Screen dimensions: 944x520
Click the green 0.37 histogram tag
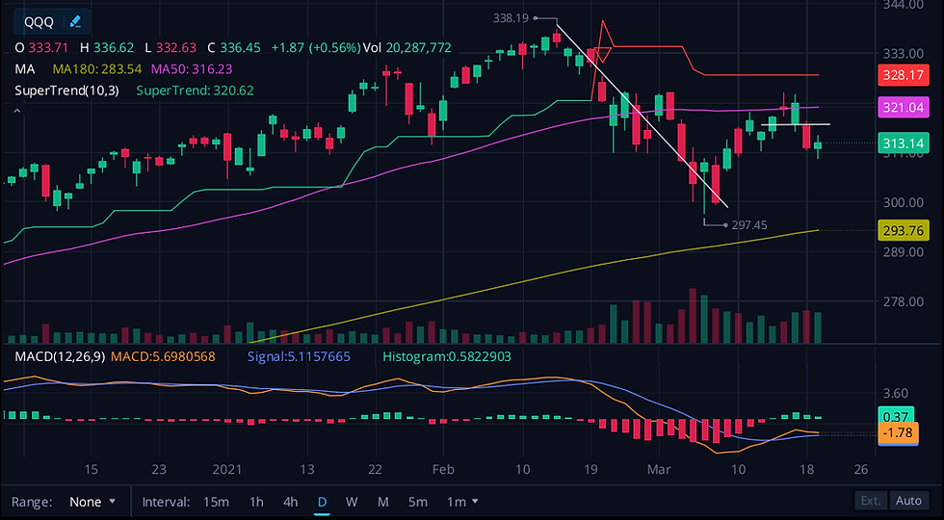click(895, 415)
